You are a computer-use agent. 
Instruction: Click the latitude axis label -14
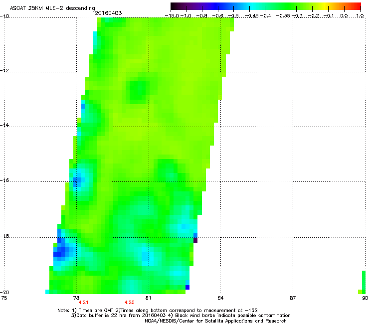point(4,125)
